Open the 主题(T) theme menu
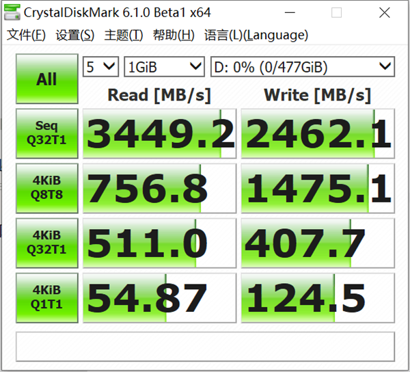 pos(124,36)
